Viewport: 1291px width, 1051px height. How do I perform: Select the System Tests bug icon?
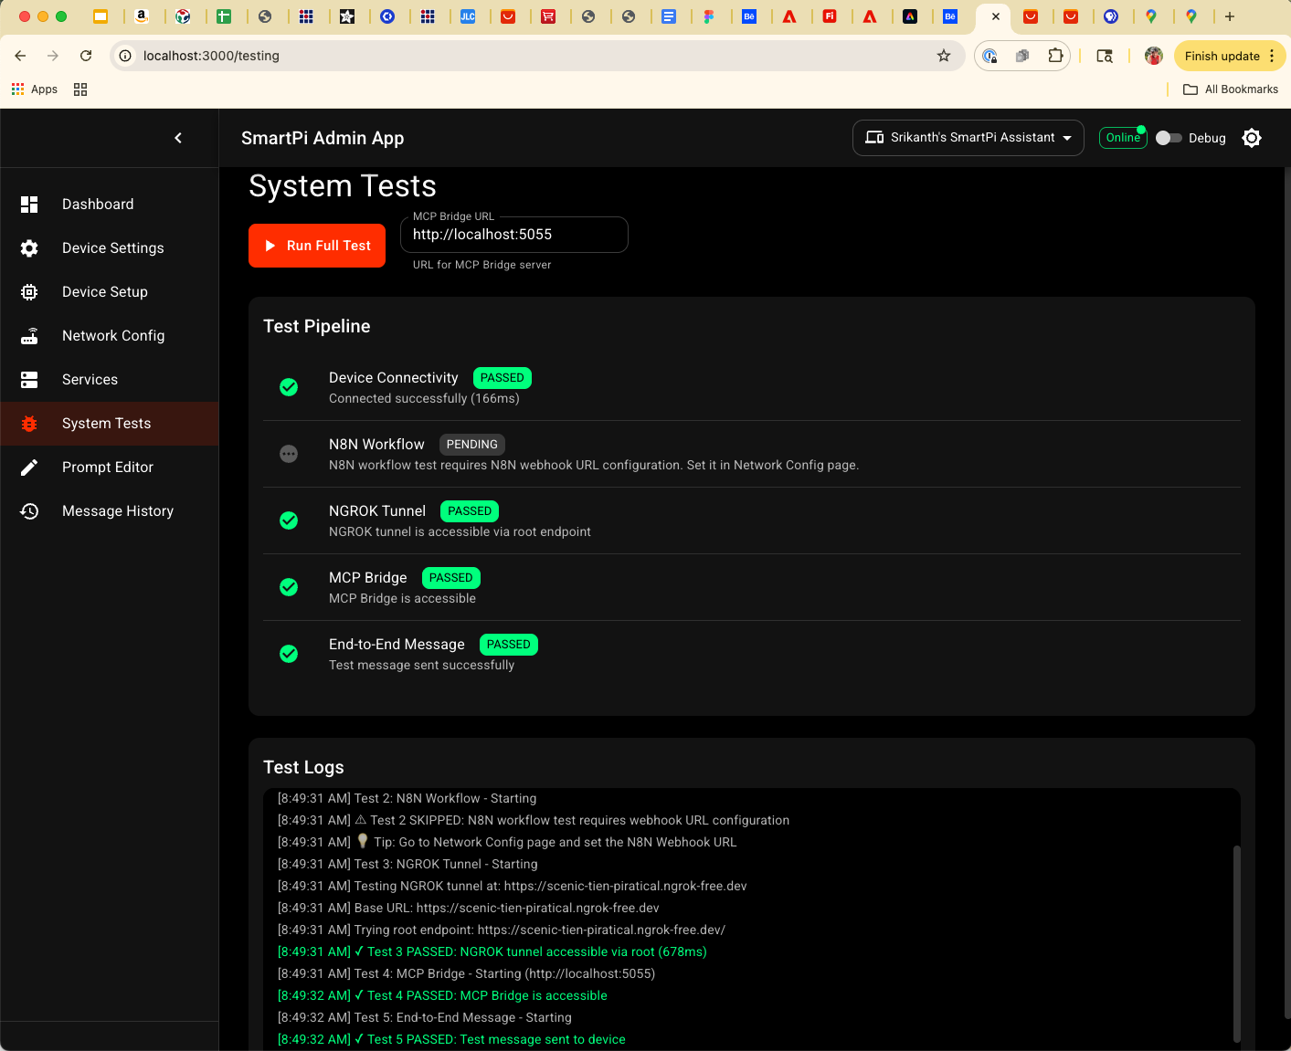(29, 423)
